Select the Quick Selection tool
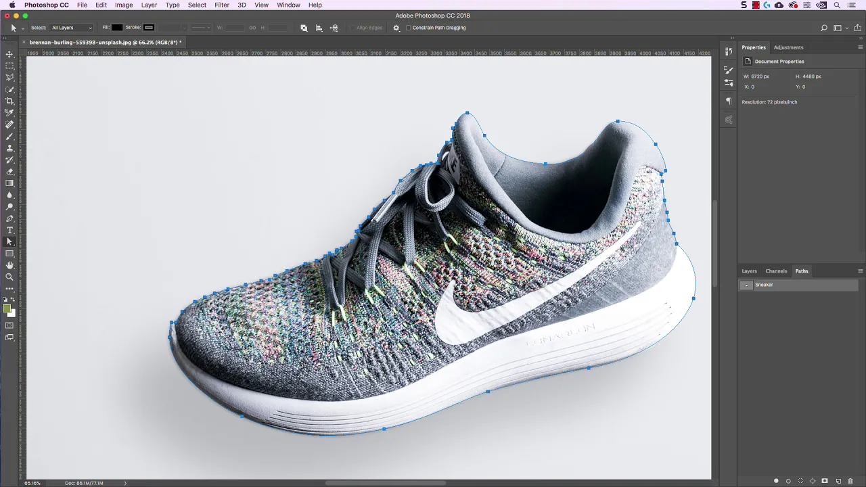 pyautogui.click(x=9, y=89)
